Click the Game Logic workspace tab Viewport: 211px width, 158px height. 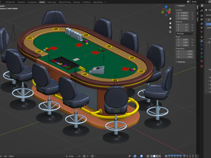[x=51, y=2]
